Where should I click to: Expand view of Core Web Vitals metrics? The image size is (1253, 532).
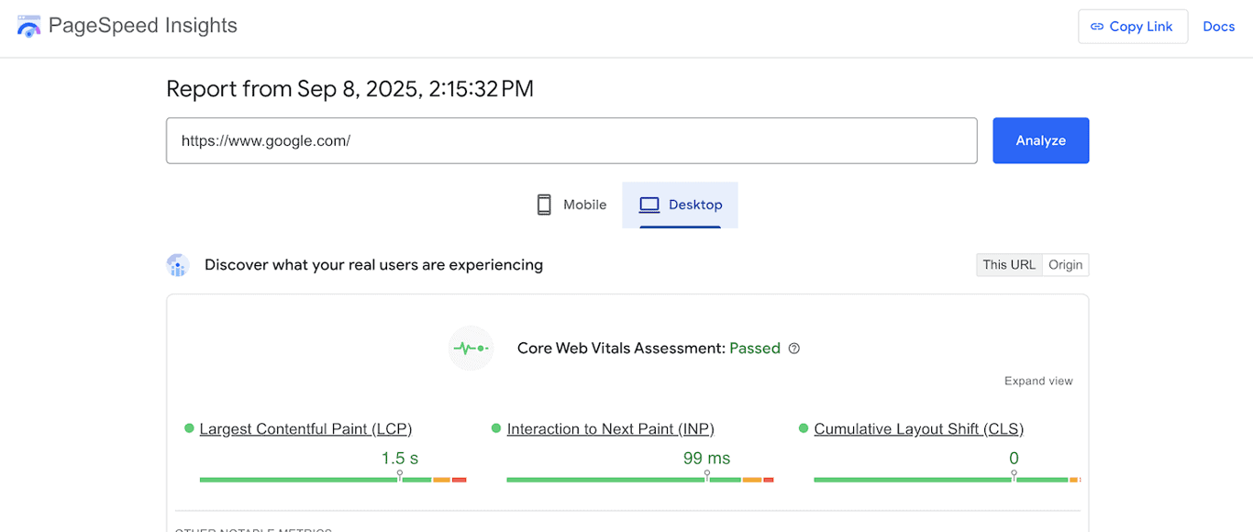click(x=1038, y=381)
